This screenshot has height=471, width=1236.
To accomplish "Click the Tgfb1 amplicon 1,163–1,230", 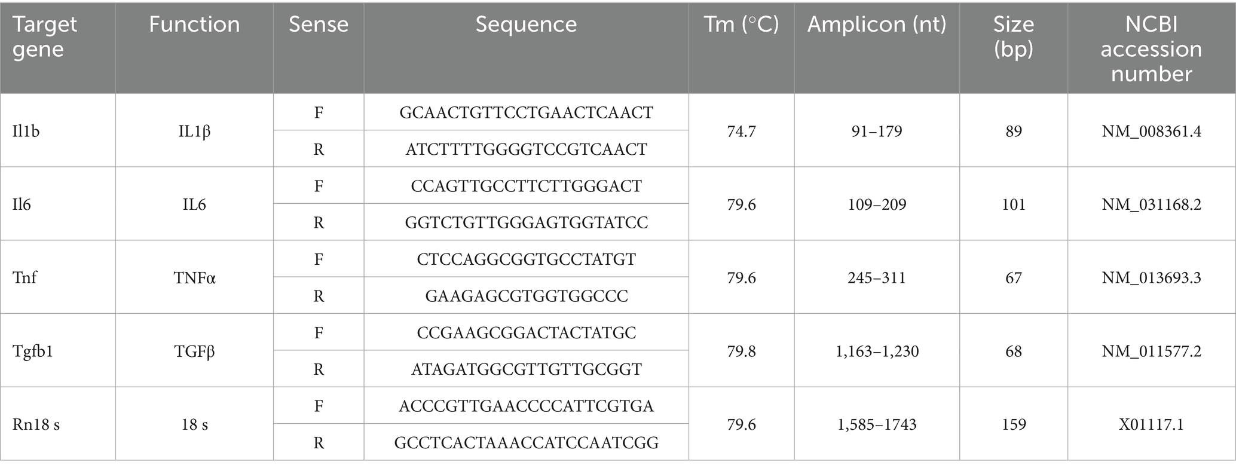I will coord(877,351).
